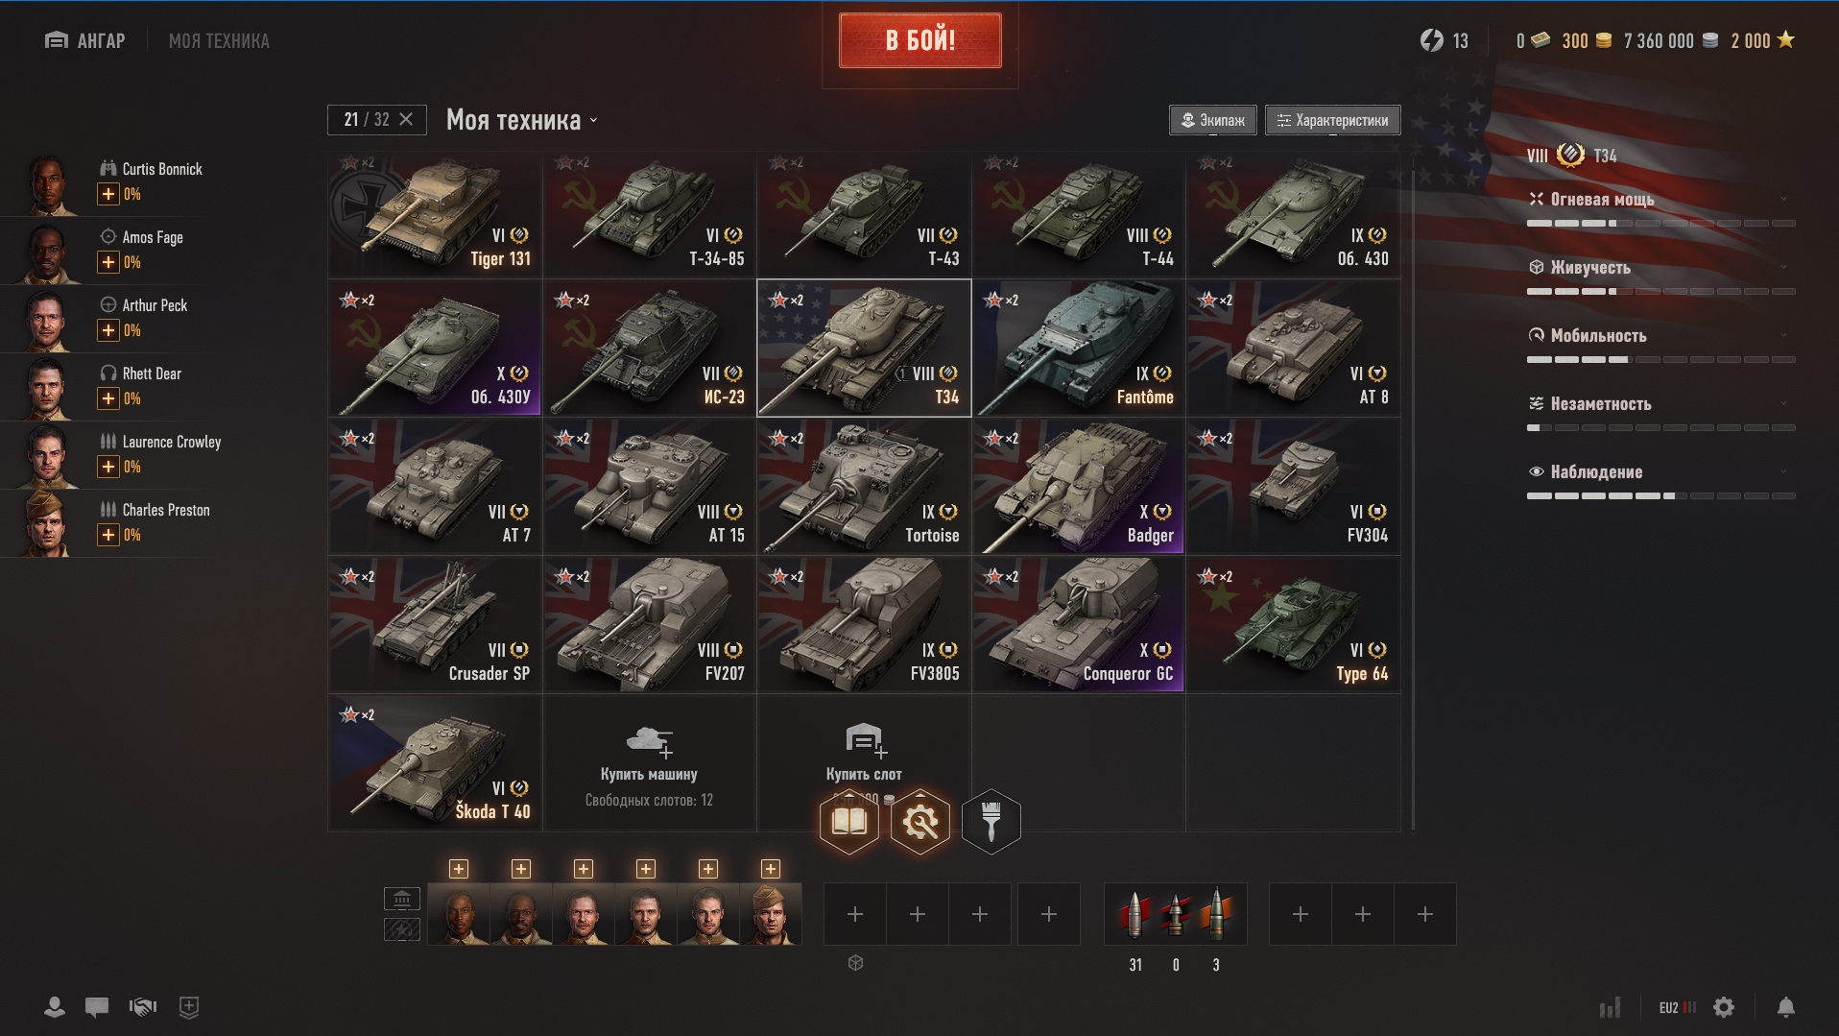Open the field manual book icon
1839x1036 pixels.
pos(849,822)
